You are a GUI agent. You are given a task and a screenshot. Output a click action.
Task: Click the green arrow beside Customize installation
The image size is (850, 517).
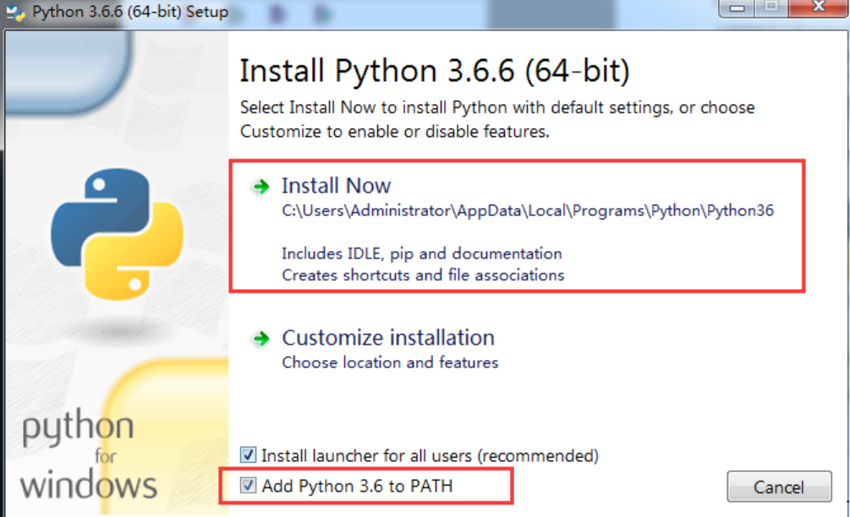(260, 337)
